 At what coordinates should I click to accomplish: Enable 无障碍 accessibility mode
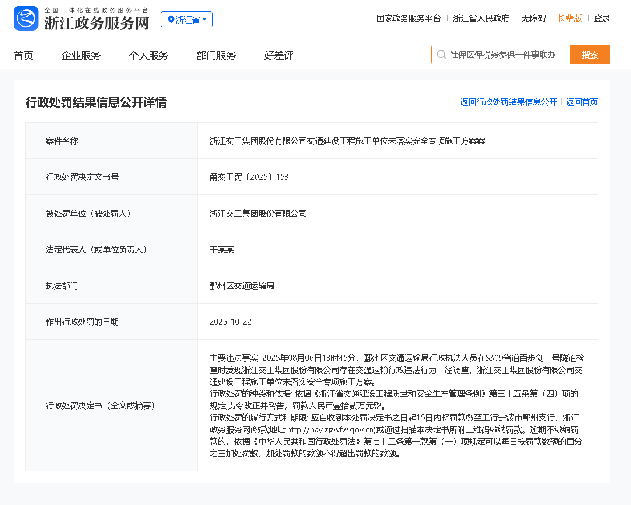pos(533,18)
